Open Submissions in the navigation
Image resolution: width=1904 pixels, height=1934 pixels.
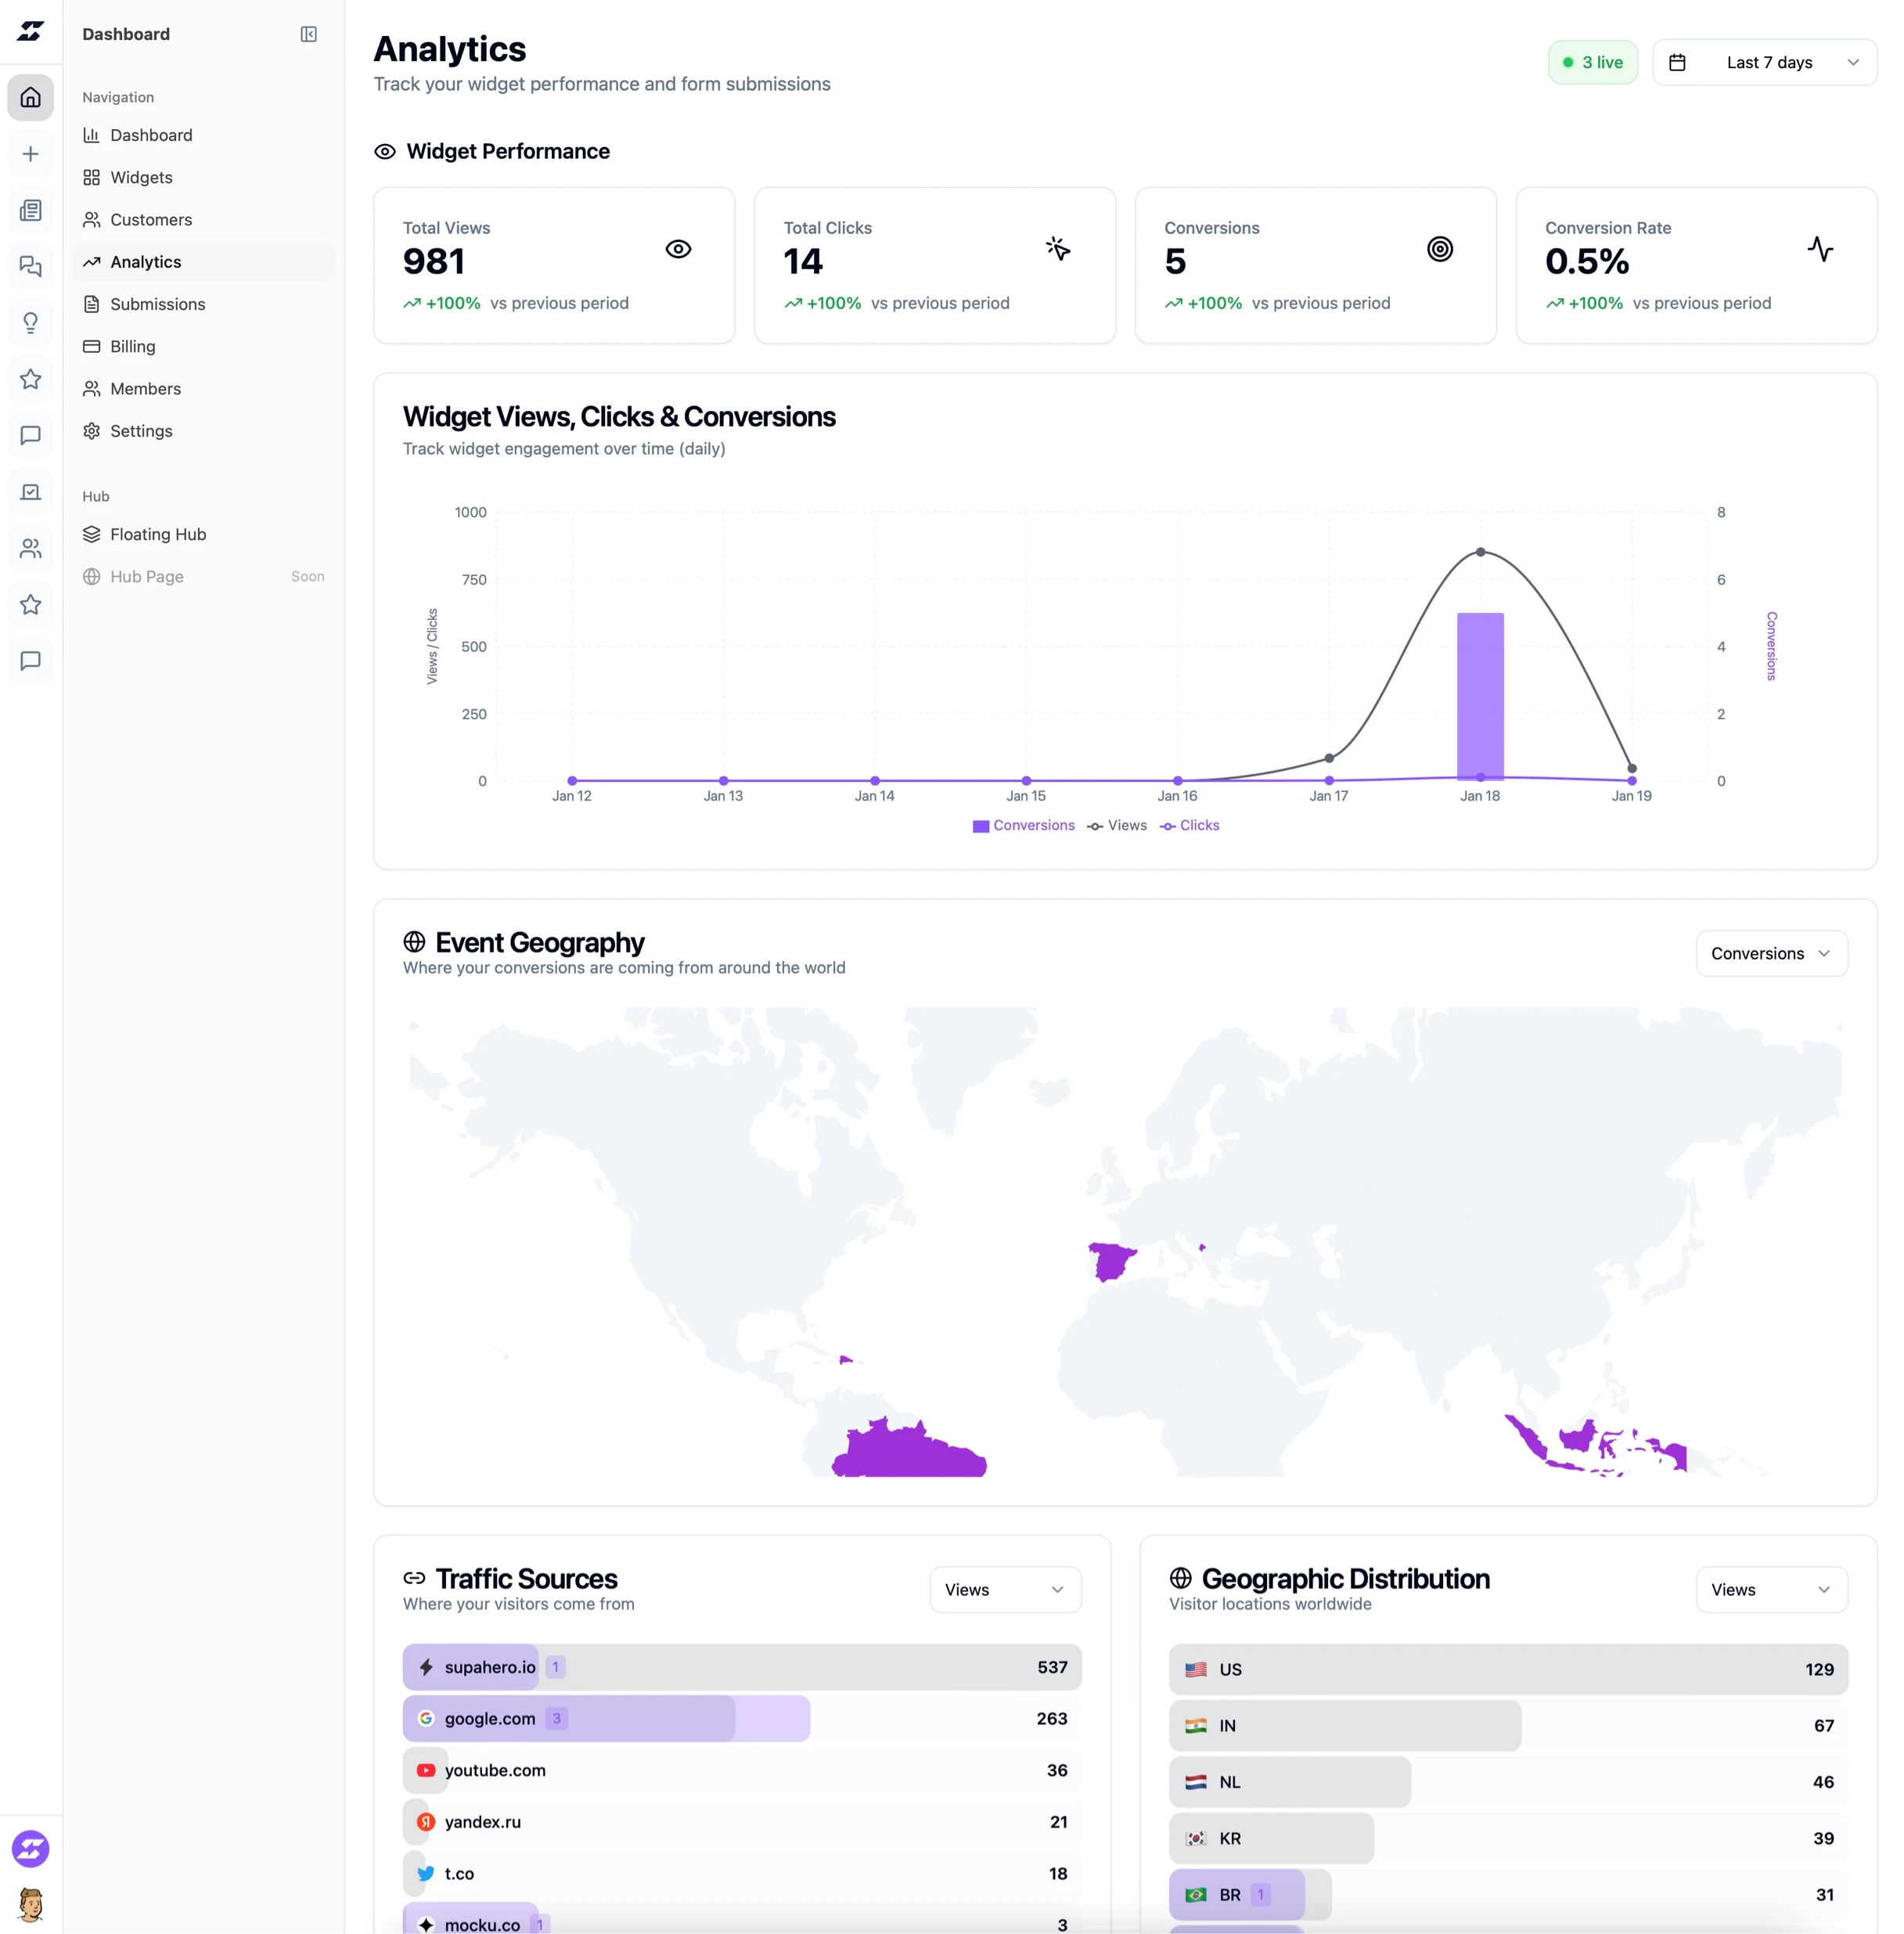pyautogui.click(x=157, y=304)
